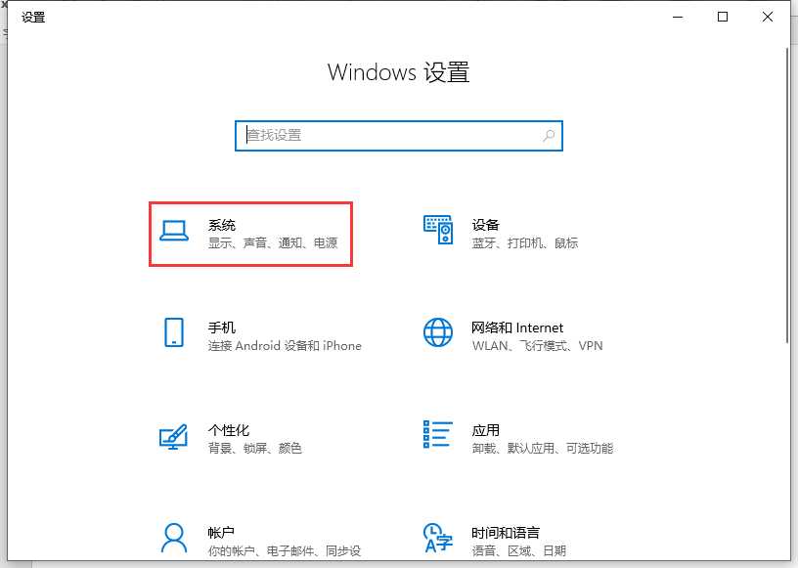Close the 设置 window
The width and height of the screenshot is (798, 568).
point(768,17)
